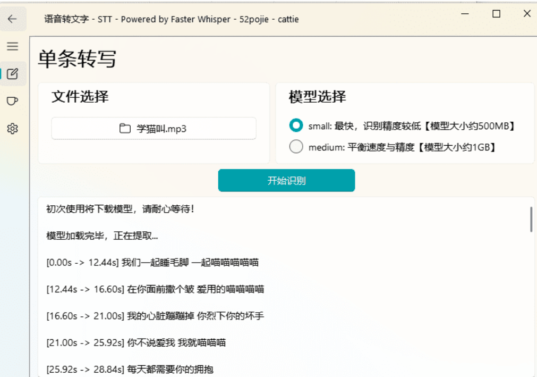Click the 初次使用将下载模型 notice line
The image size is (537, 377).
click(x=120, y=209)
